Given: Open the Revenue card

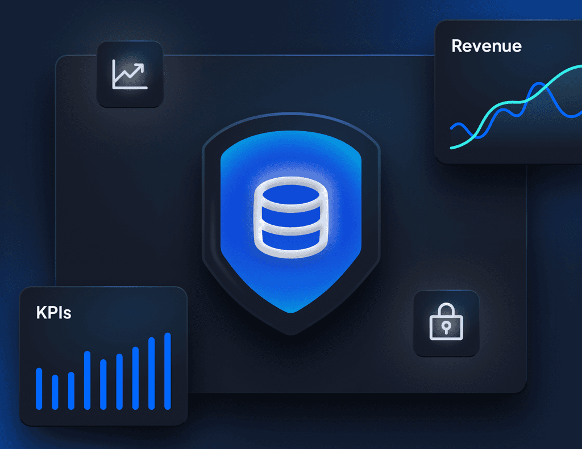Looking at the screenshot, I should pyautogui.click(x=509, y=92).
